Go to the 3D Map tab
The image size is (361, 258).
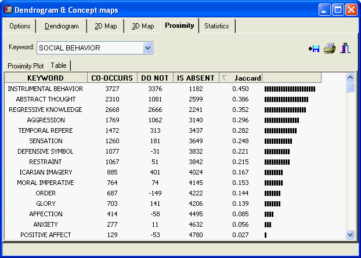coord(143,26)
